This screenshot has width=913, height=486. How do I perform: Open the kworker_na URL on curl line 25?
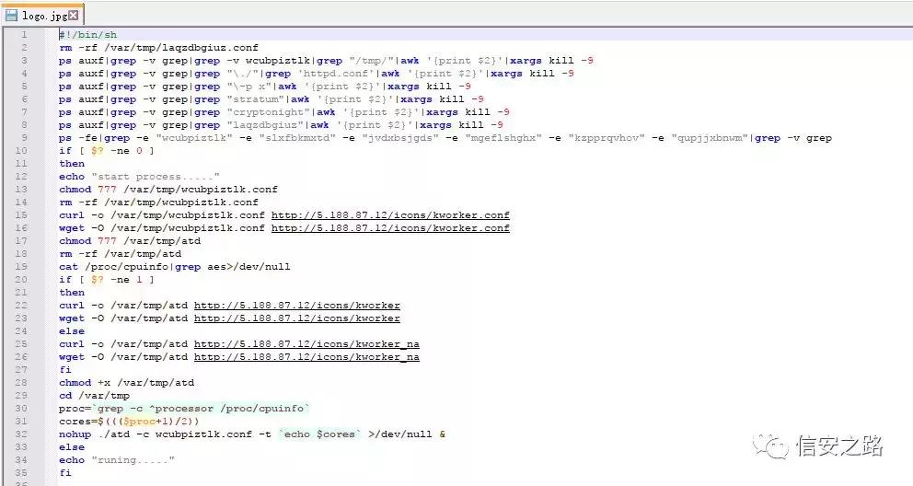pyautogui.click(x=306, y=344)
